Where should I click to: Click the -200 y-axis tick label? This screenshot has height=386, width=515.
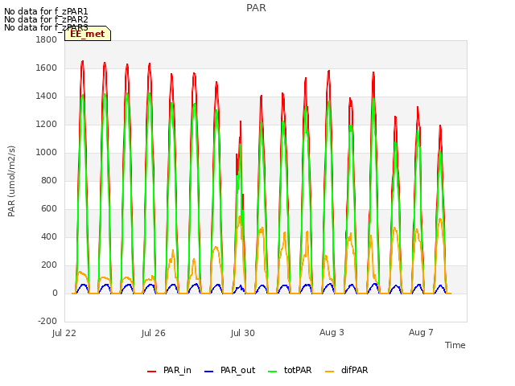click(x=47, y=322)
